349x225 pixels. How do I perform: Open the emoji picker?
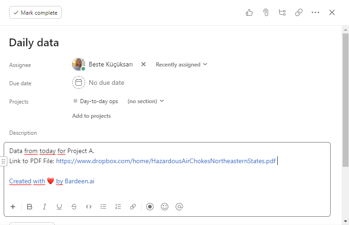click(x=165, y=207)
